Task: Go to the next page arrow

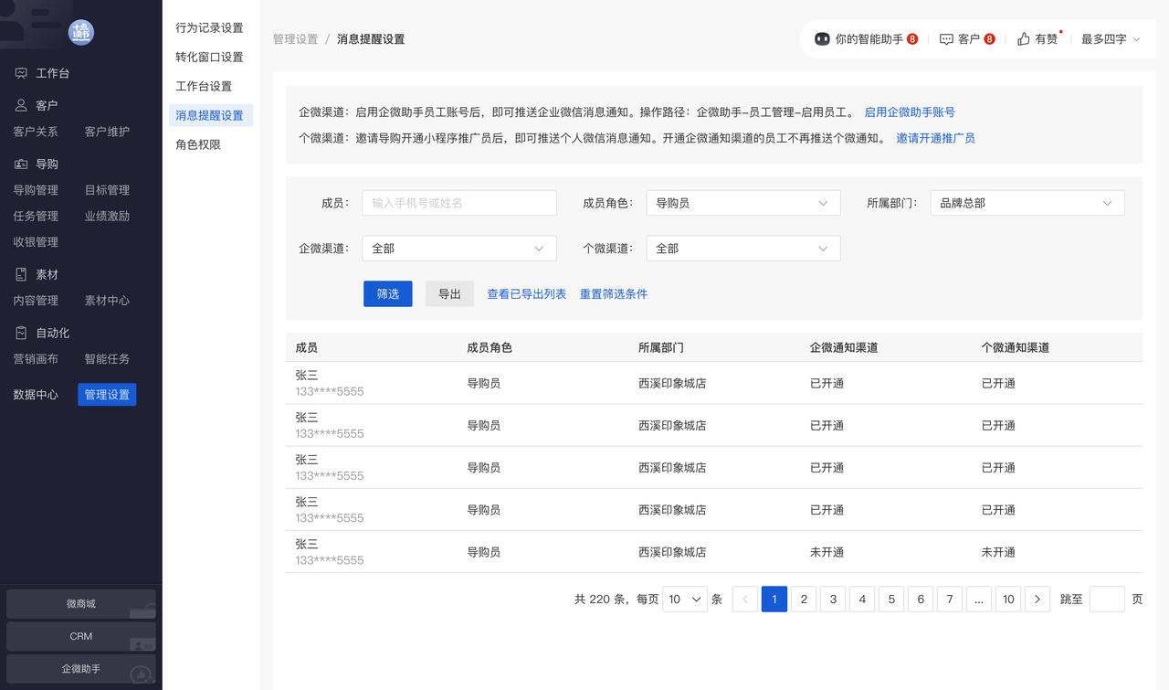Action: (1037, 600)
